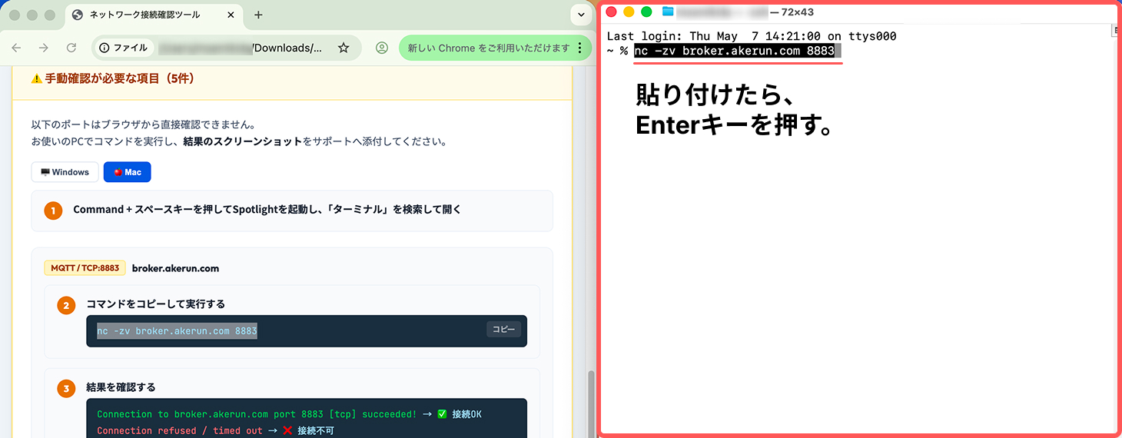Switch to the Mac instructions tab
Viewport: 1122px width, 438px height.
[x=128, y=172]
